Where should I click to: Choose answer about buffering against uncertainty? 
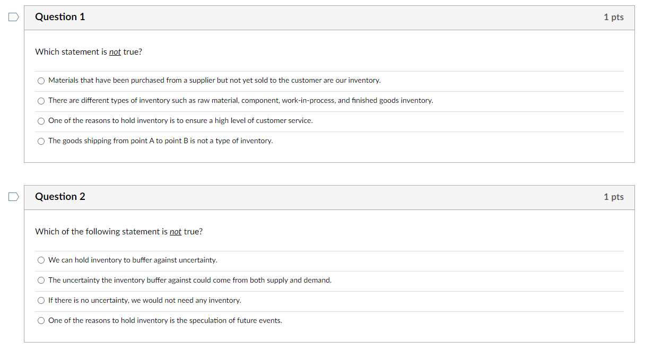coord(41,260)
